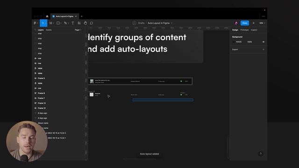Select the Text tool
This screenshot has height=168, width=299.
[x=73, y=23]
